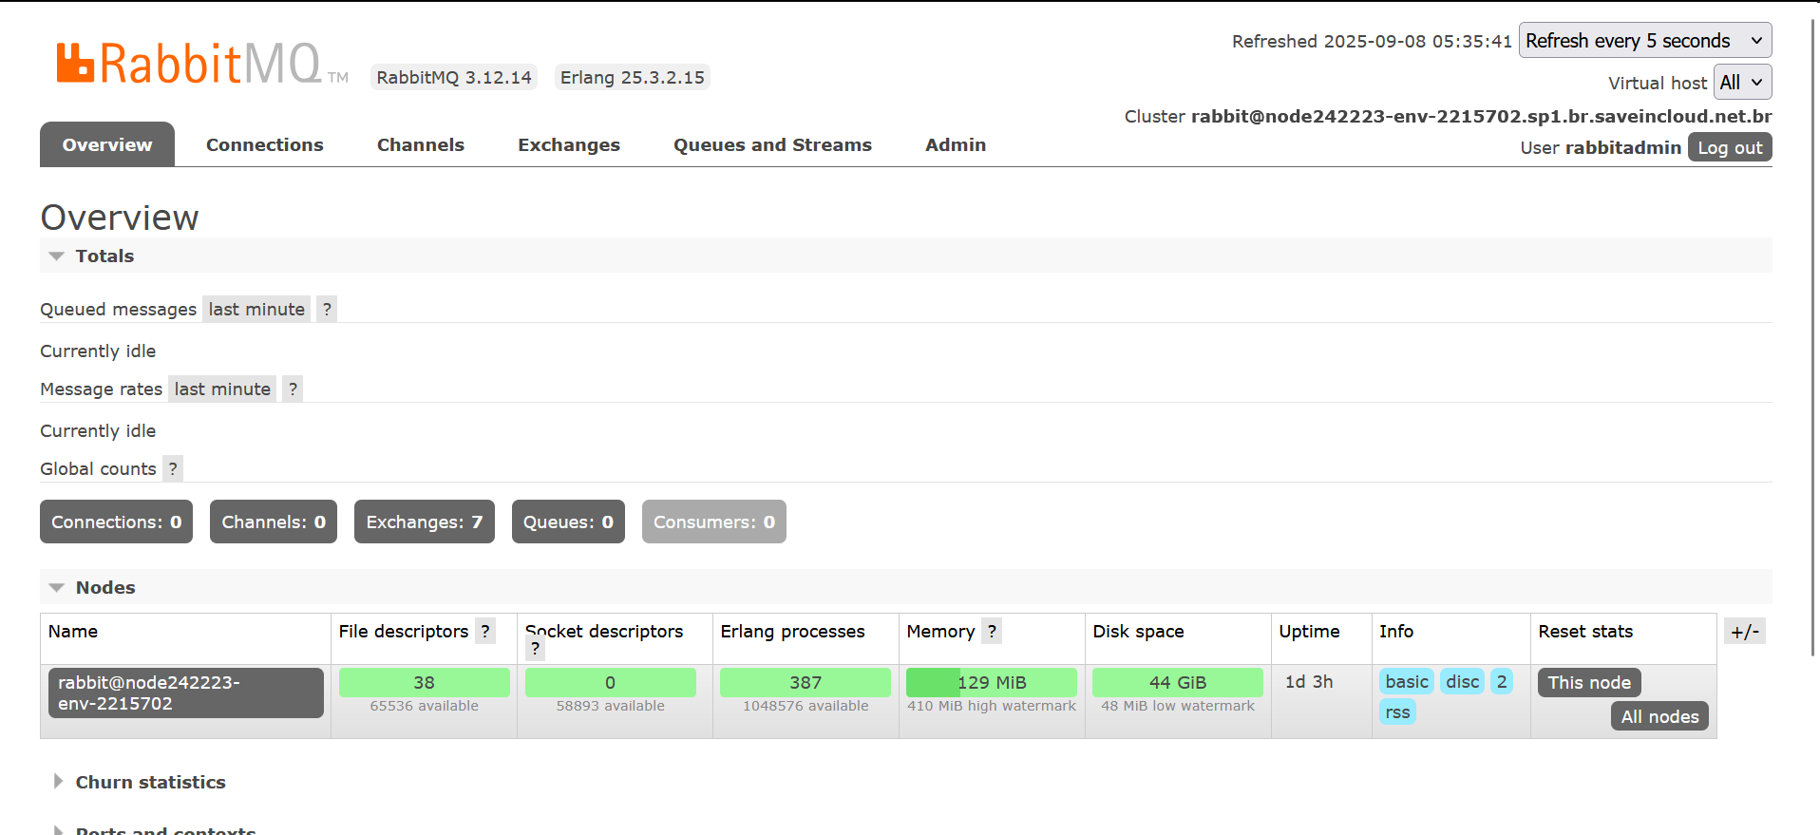This screenshot has width=1820, height=835.
Task: Click the 410 MiB high watermark text
Action: coord(992,706)
